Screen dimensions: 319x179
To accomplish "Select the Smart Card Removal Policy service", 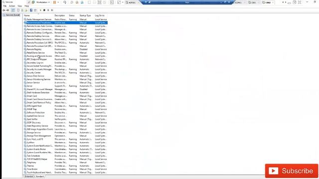I will click(x=65, y=103).
